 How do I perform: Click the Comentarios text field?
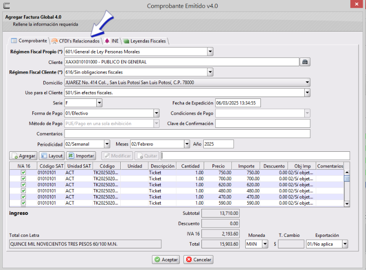point(187,134)
